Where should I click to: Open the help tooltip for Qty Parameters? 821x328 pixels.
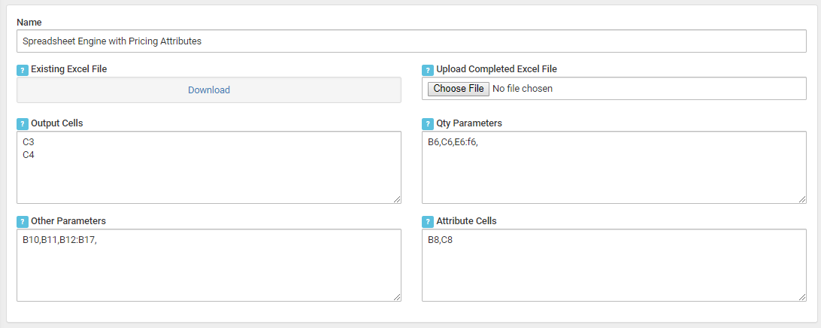click(428, 123)
